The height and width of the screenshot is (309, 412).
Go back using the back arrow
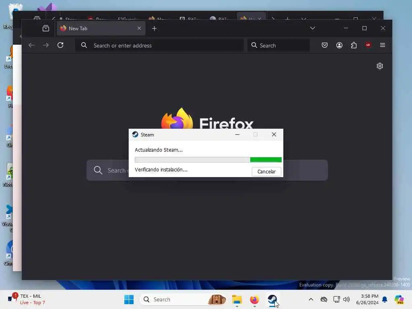pos(31,45)
